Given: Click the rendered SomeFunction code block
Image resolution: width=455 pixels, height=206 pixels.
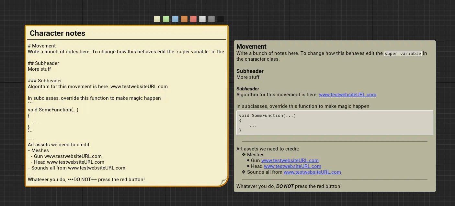Looking at the screenshot, I should [x=335, y=123].
